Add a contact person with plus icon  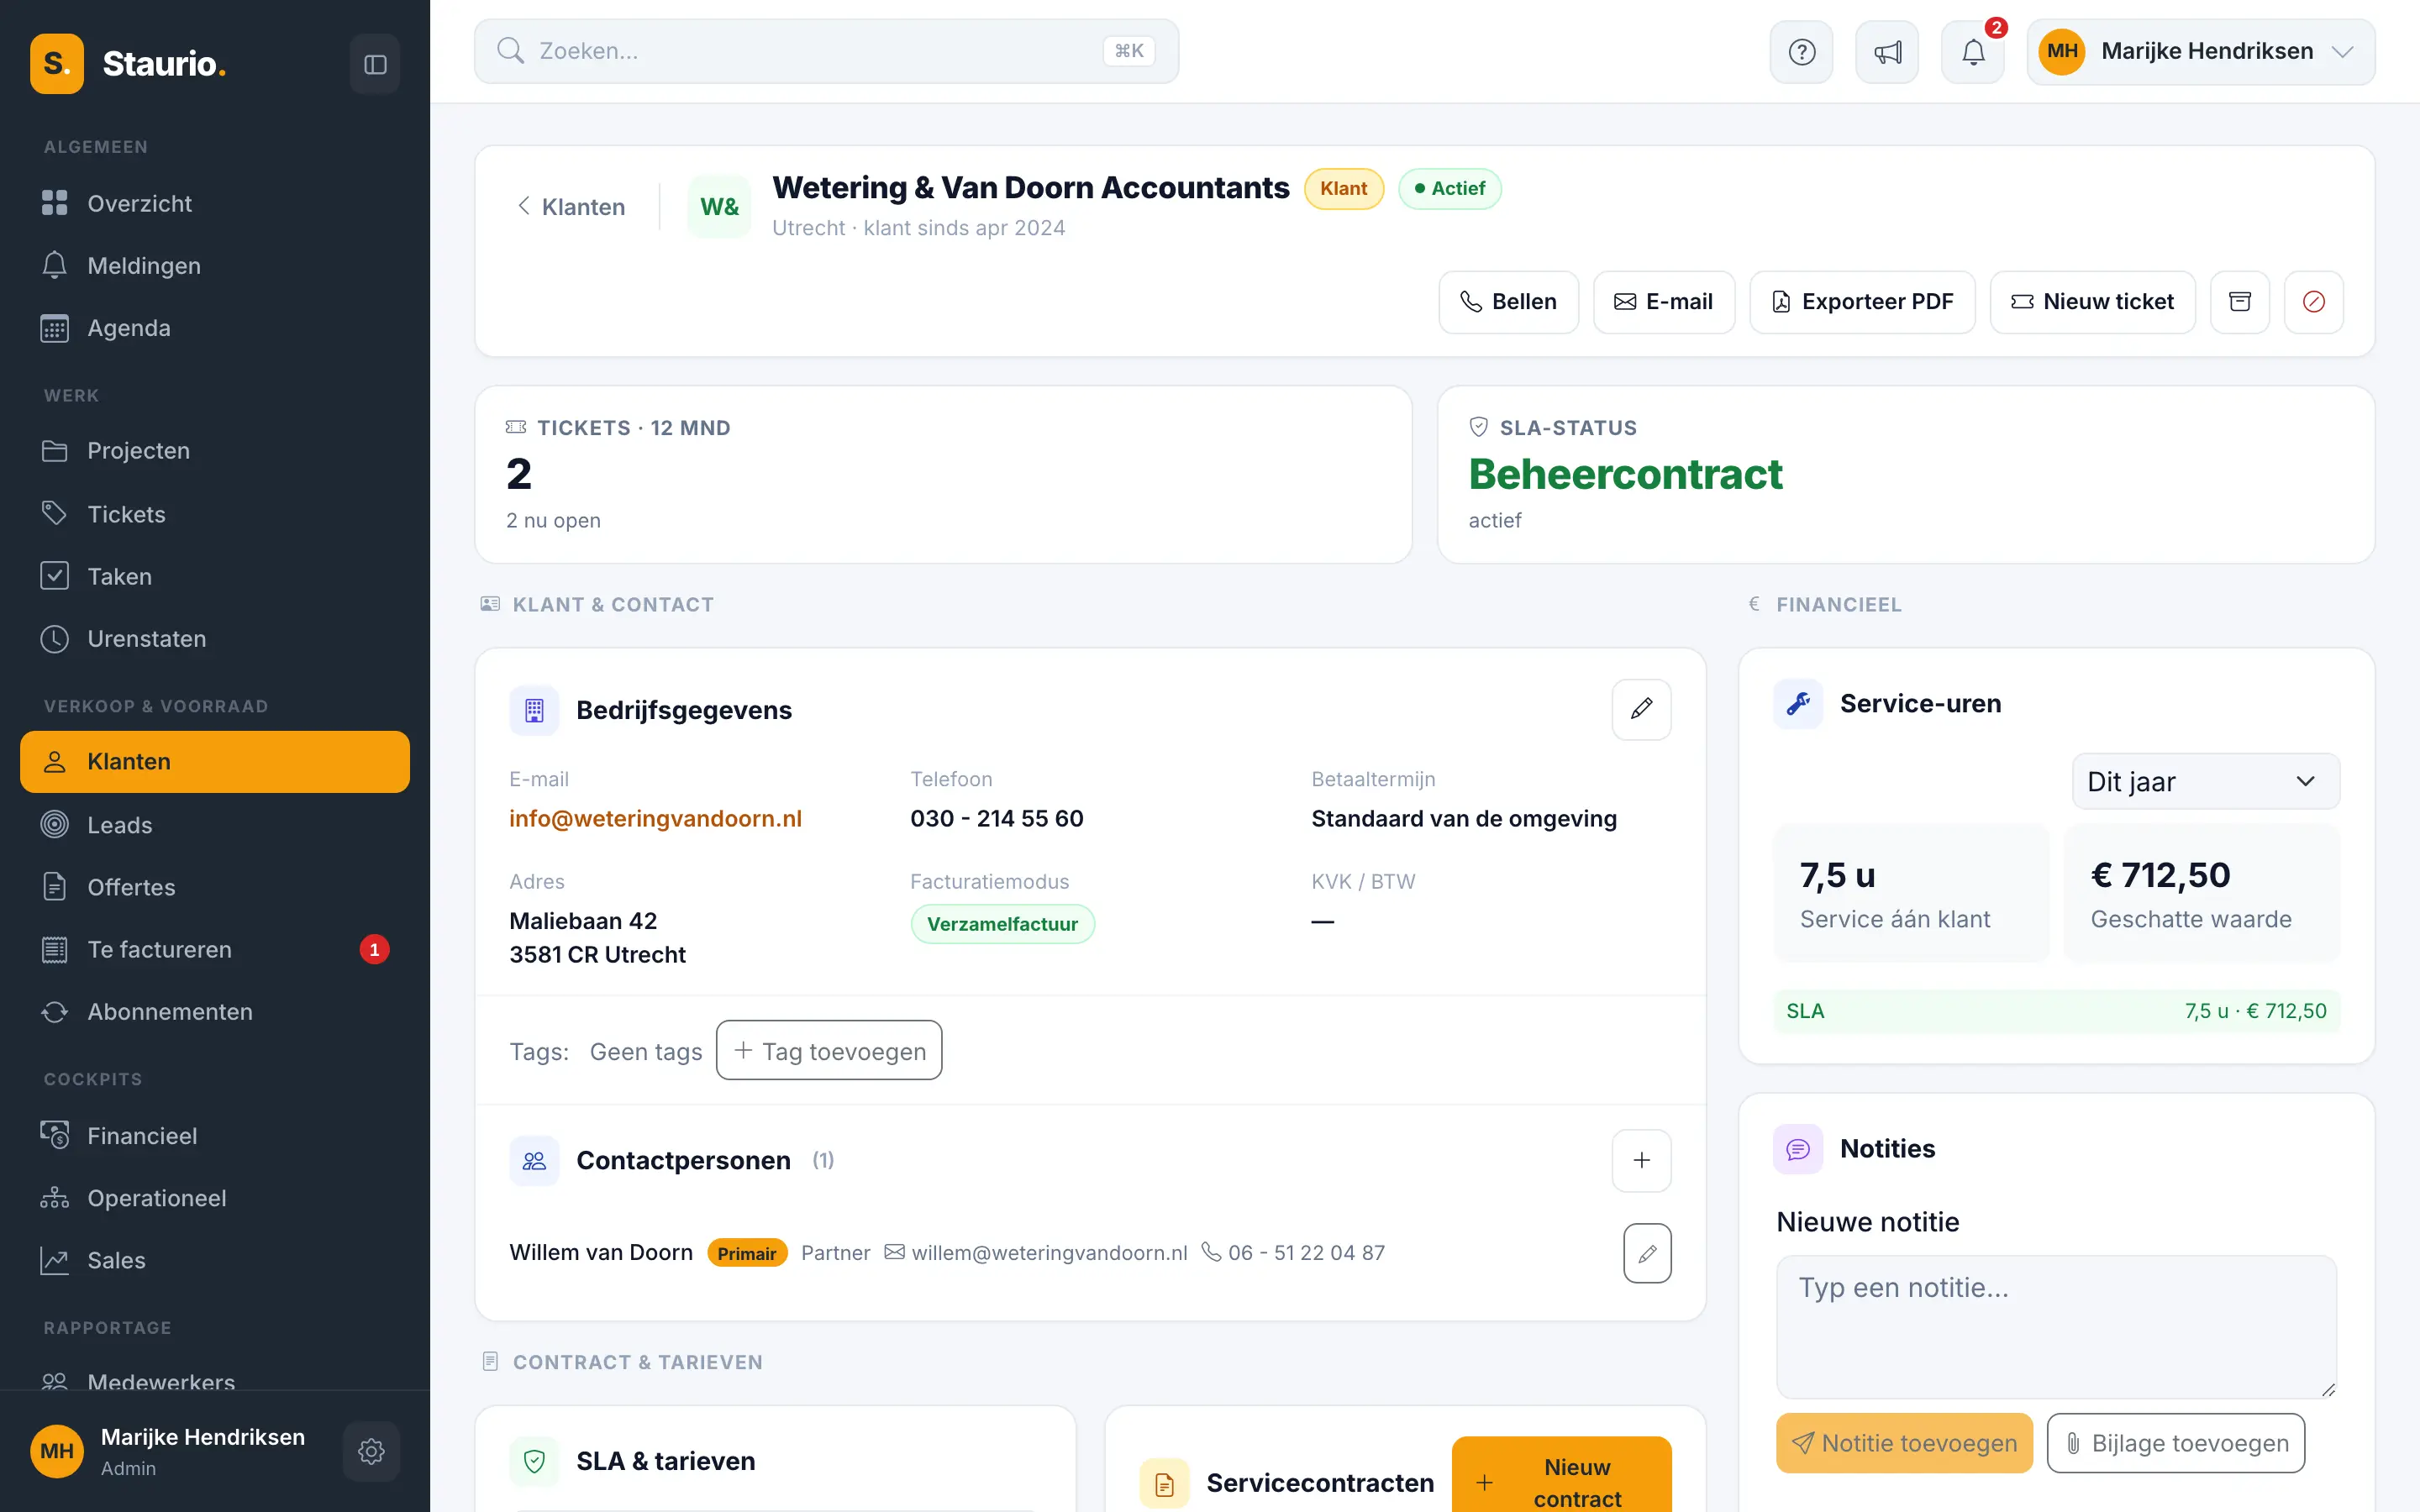pos(1641,1160)
